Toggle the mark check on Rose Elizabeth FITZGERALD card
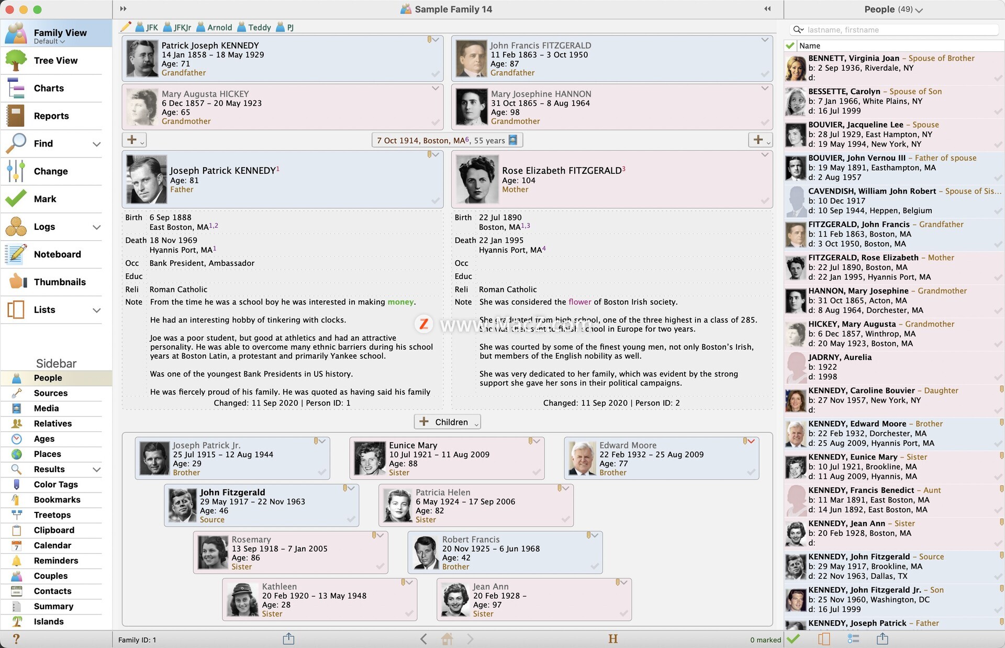The height and width of the screenshot is (648, 1005). [x=765, y=201]
